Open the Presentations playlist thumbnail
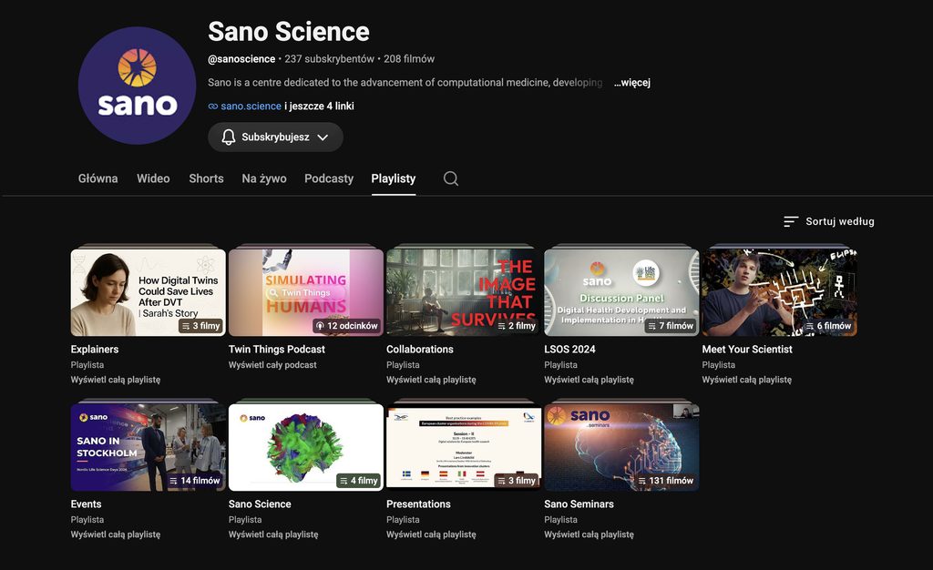 click(x=464, y=447)
